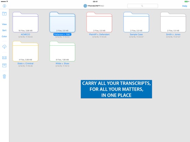Tap the TranscriptPad logo in the header

point(94,6)
